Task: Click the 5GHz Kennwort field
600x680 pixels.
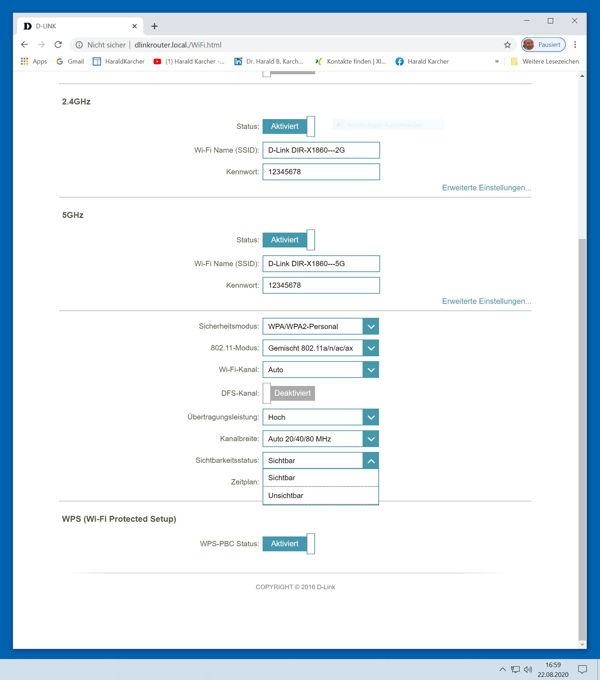Action: tap(321, 285)
